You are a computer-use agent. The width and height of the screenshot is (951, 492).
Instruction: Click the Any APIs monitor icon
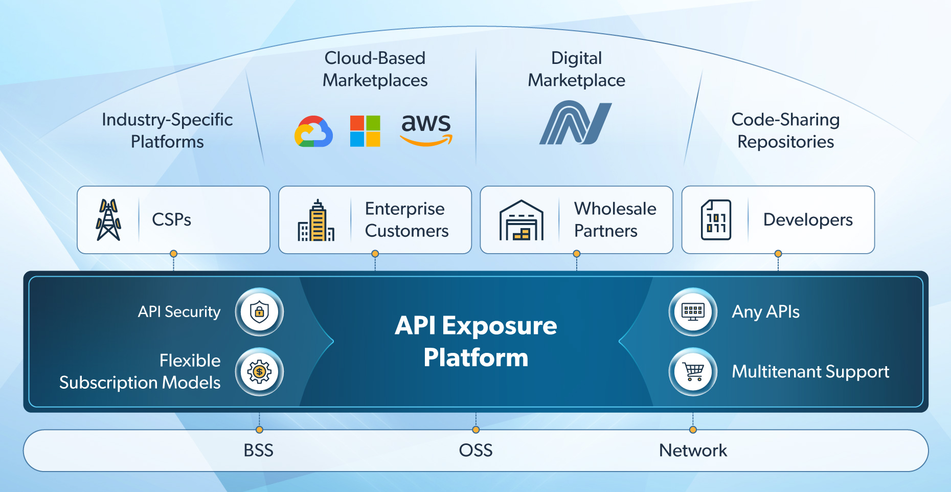tap(693, 311)
